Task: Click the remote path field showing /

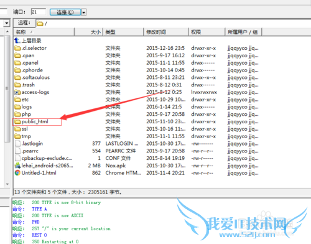Action: tap(173, 24)
